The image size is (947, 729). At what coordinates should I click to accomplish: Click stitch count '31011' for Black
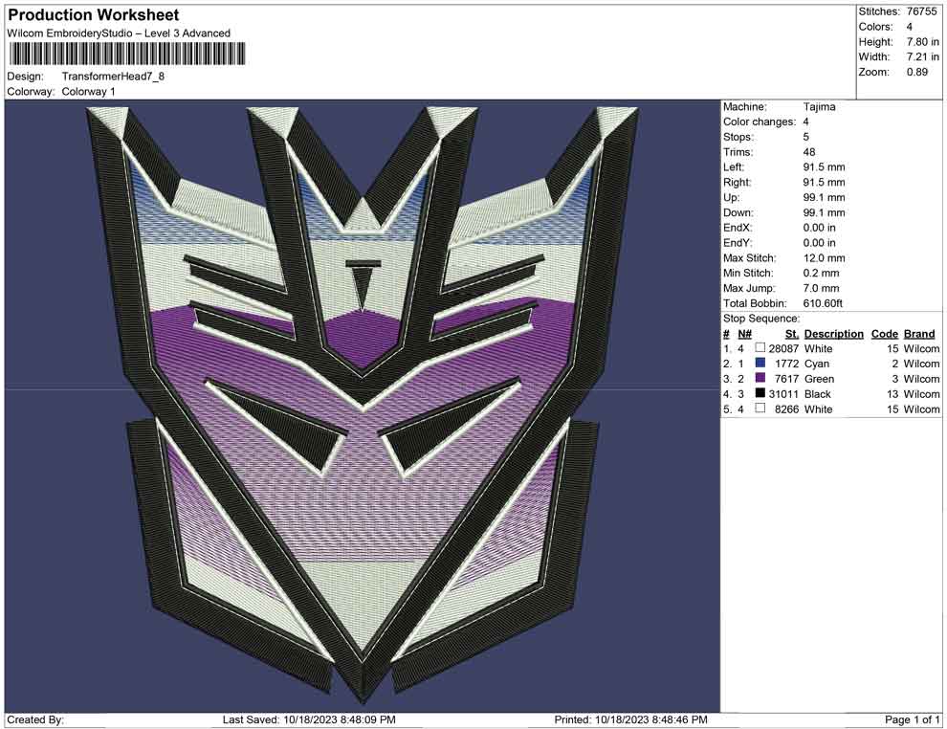[783, 394]
